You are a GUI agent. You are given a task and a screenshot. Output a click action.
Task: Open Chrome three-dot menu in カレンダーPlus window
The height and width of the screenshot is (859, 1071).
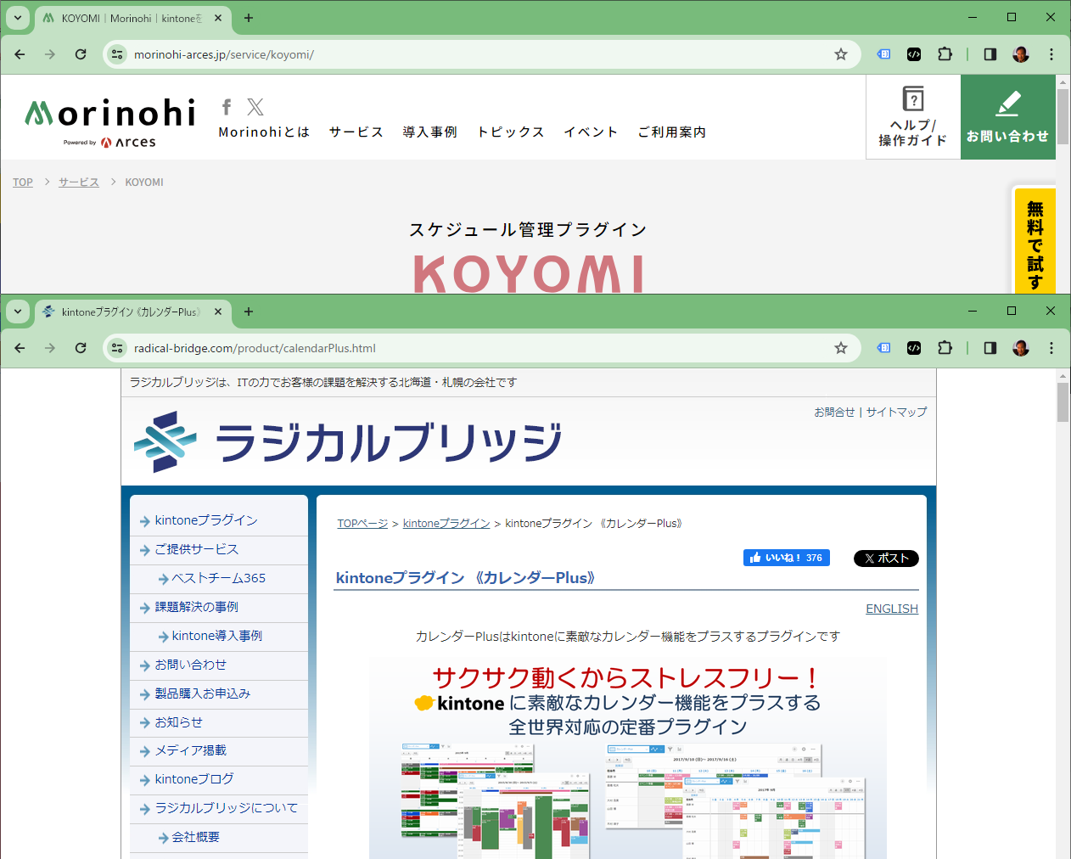point(1051,348)
